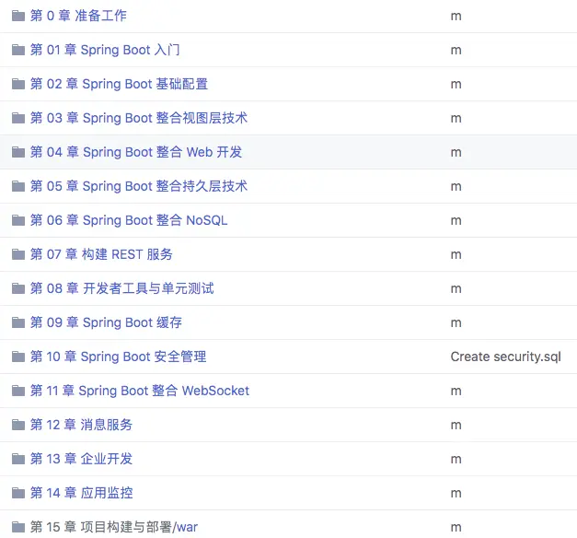
Task: Click commit message m in 第 06 章 row
Action: (x=456, y=221)
